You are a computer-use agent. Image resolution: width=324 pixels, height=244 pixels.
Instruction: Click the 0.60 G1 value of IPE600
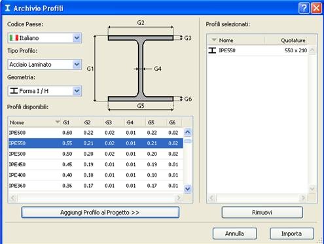67,133
